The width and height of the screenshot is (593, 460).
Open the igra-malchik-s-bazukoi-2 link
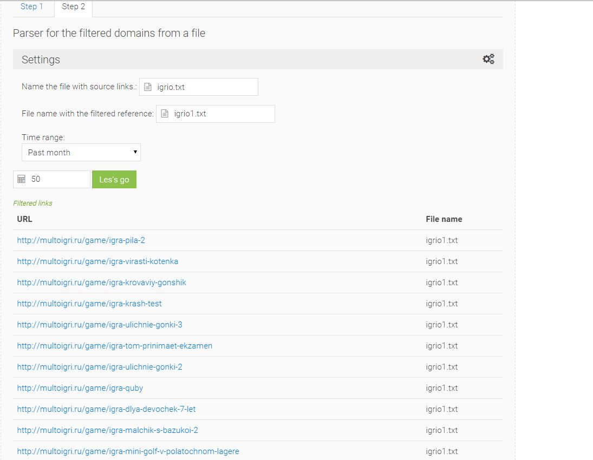click(x=107, y=431)
